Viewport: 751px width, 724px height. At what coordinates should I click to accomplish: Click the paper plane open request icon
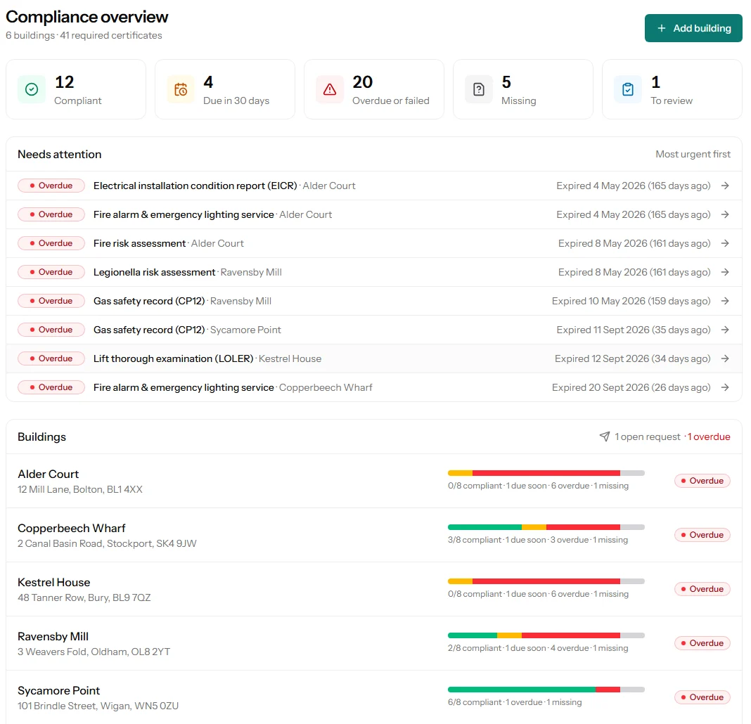click(605, 437)
